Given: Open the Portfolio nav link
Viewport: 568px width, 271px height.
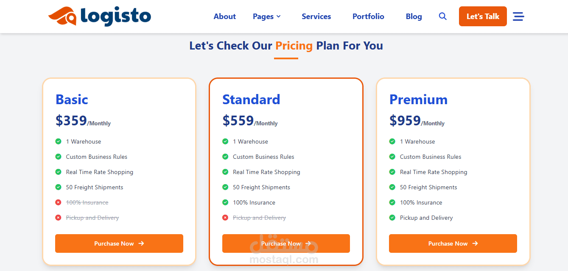Looking at the screenshot, I should pos(368,17).
